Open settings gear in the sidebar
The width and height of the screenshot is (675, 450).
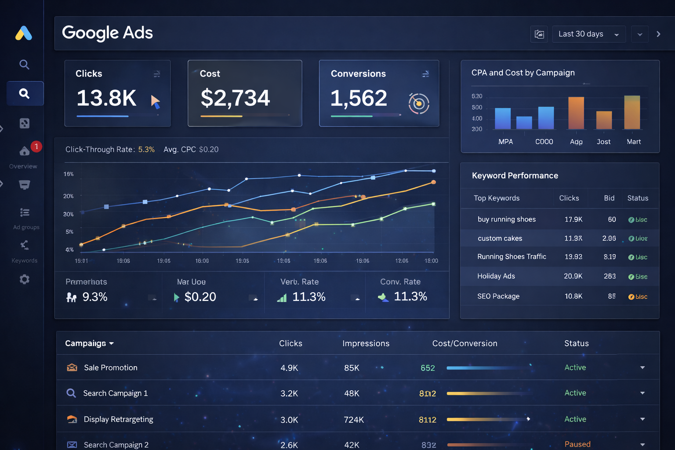(x=25, y=279)
